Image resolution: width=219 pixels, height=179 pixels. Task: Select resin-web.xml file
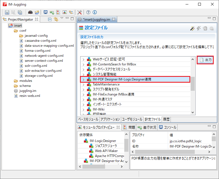[x=30, y=96]
